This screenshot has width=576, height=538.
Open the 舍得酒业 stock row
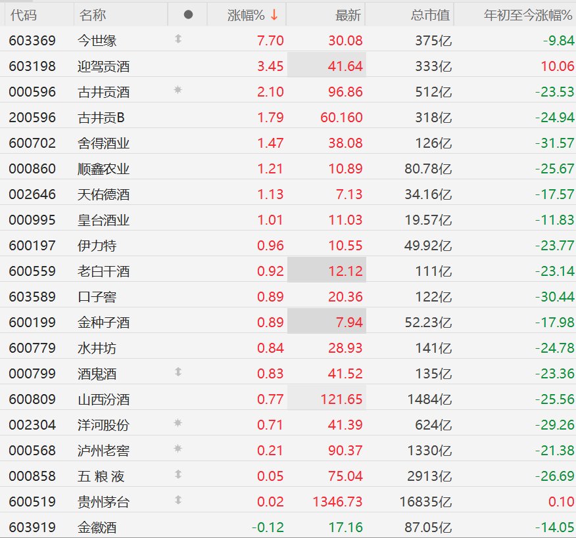(x=288, y=143)
